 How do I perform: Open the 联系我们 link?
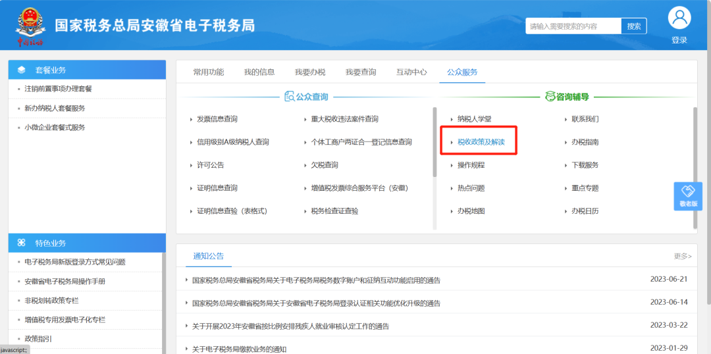pyautogui.click(x=585, y=119)
